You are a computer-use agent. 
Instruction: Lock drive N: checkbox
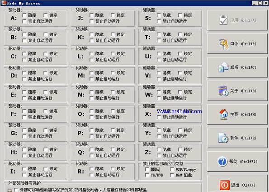point(113,92)
